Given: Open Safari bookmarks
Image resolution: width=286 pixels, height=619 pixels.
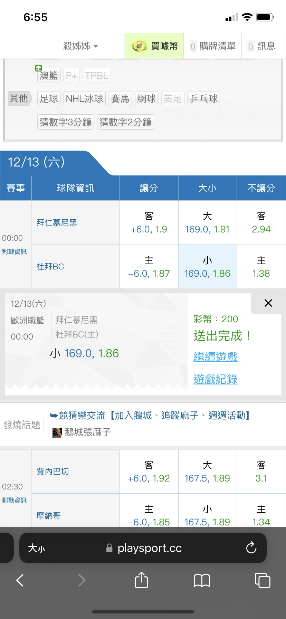Looking at the screenshot, I should (202, 580).
